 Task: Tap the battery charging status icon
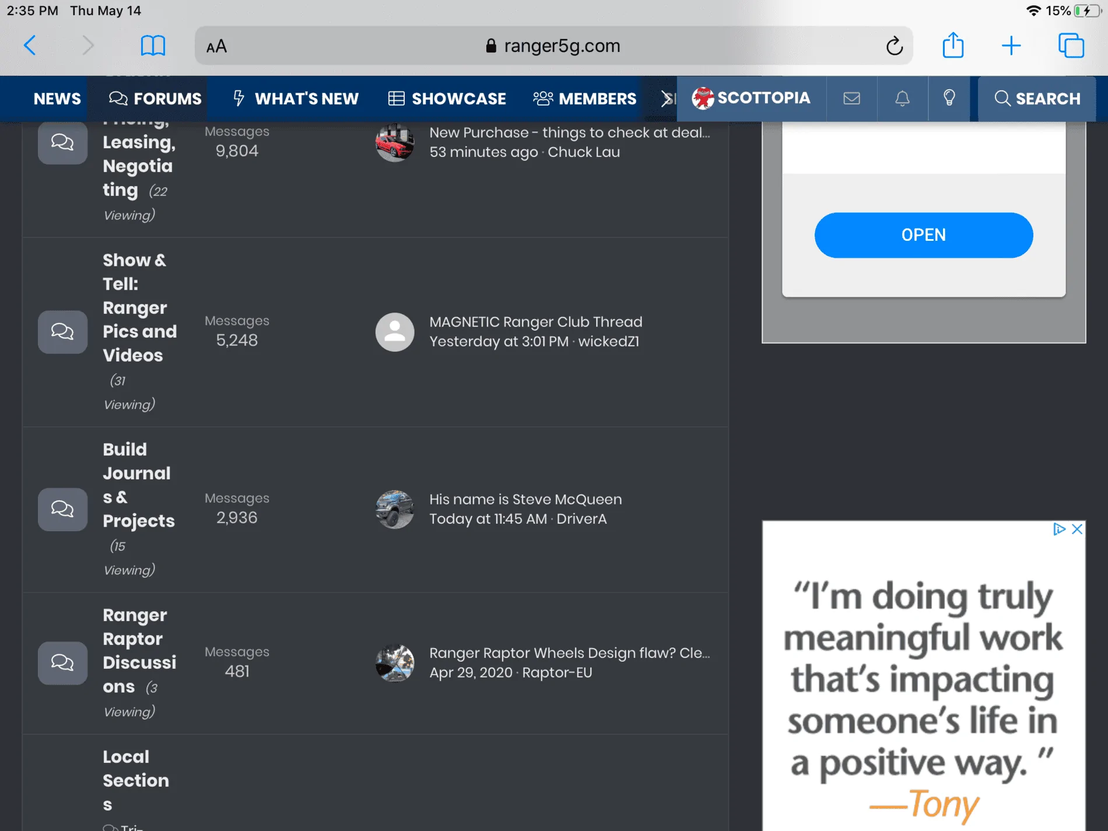tap(1087, 10)
